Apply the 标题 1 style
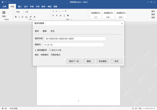Viewport: 157px width, 110px height. [x=108, y=14]
